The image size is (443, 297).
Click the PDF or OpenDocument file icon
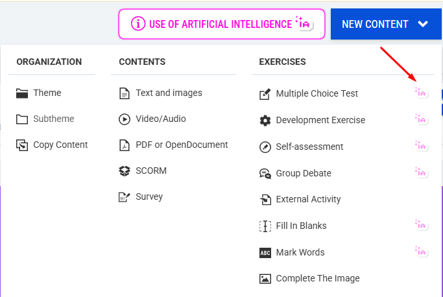(x=125, y=145)
